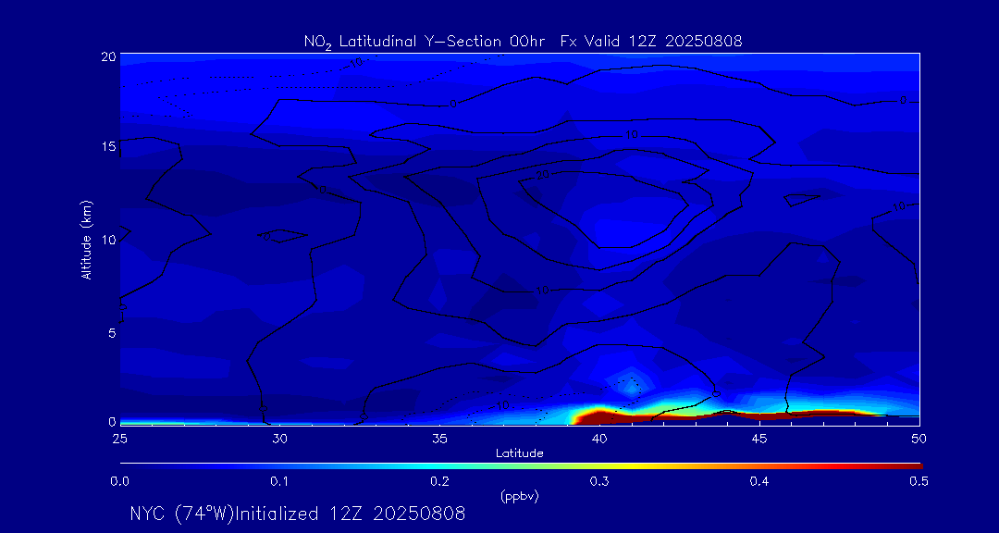Screen dimensions: 999x533
Task: Click the dark red end of the colorbar
Action: pyautogui.click(x=911, y=465)
